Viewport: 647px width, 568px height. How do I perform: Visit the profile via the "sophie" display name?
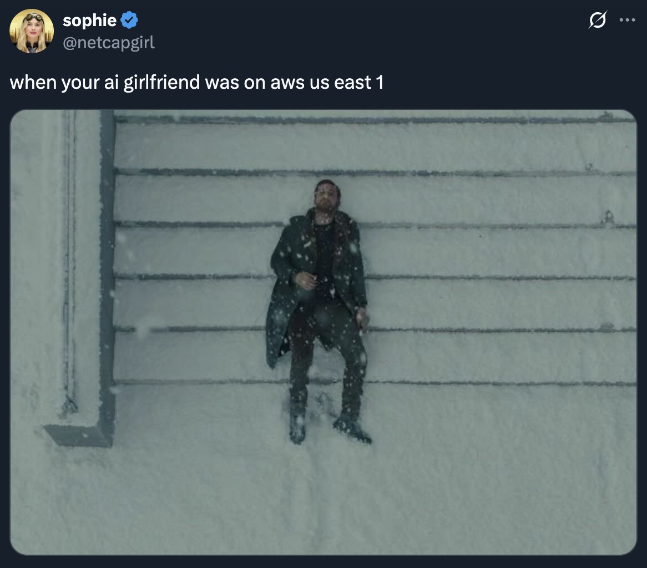89,20
